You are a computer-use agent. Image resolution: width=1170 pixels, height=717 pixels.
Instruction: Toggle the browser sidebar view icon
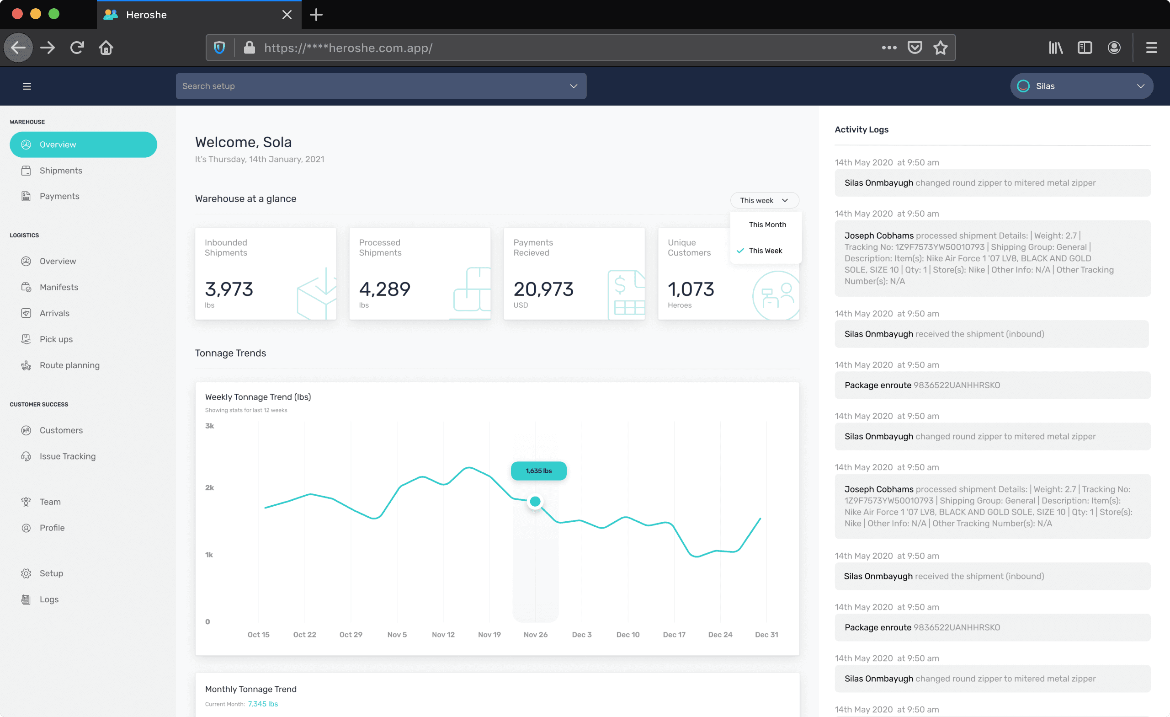[1085, 48]
